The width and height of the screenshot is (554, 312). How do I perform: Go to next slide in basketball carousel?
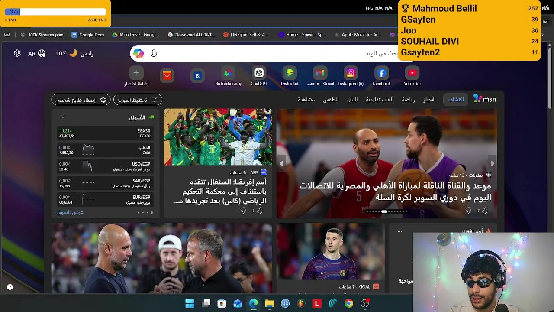492,163
